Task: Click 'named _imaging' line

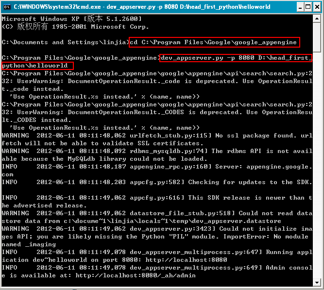Action: tap(29, 244)
